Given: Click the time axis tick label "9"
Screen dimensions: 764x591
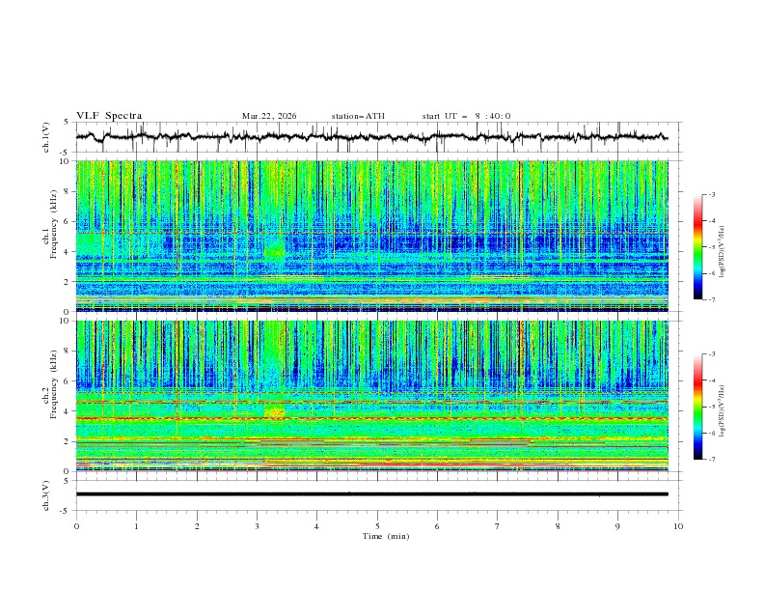Looking at the screenshot, I should click(617, 526).
